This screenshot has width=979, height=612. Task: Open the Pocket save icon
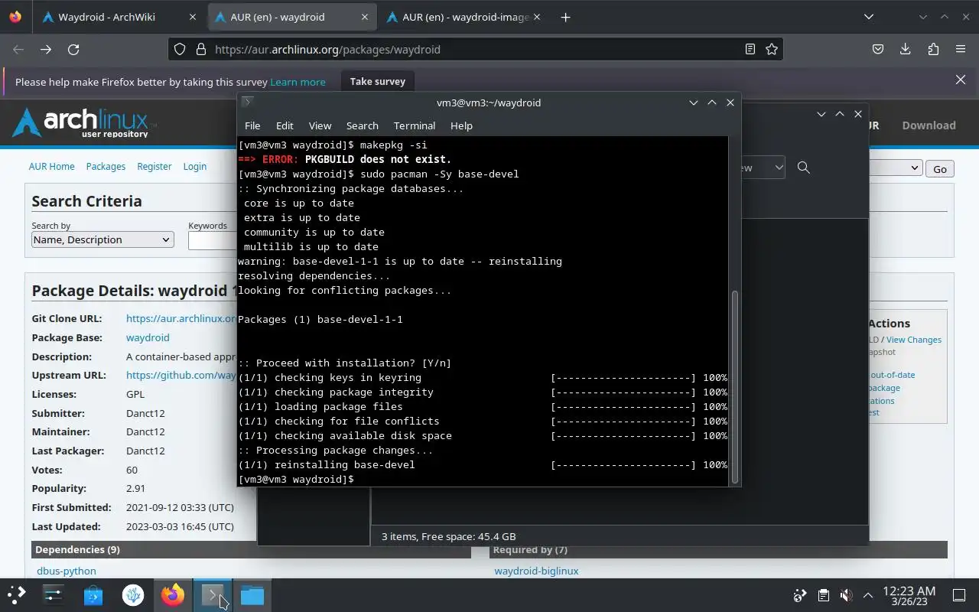pos(878,49)
